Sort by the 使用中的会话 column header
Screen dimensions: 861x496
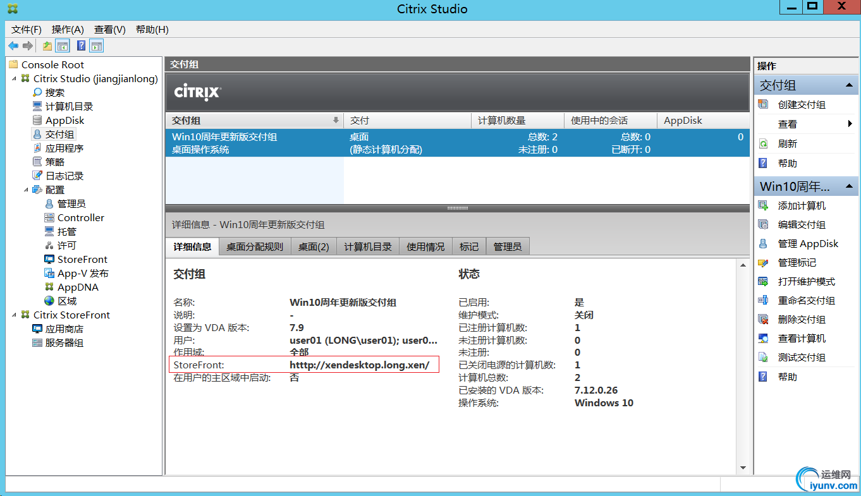(611, 121)
